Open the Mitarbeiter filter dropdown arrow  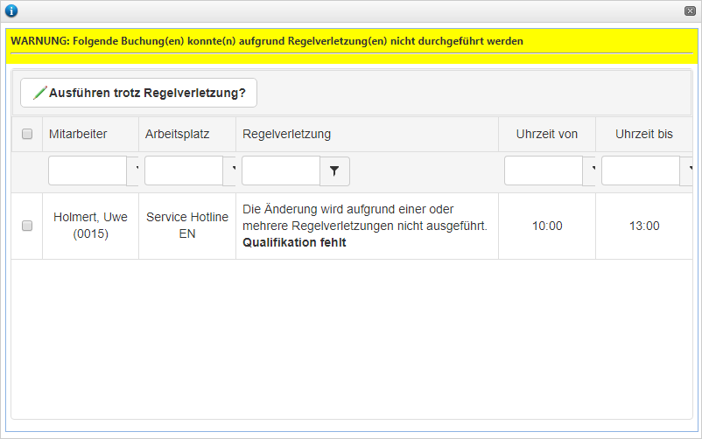(x=133, y=171)
